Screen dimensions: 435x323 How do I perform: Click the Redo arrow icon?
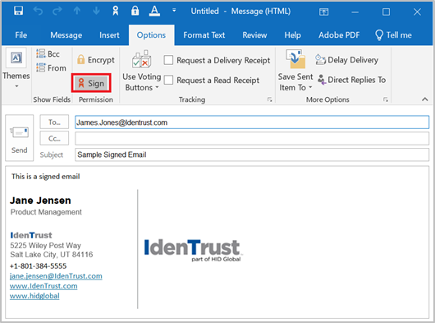[x=57, y=12]
